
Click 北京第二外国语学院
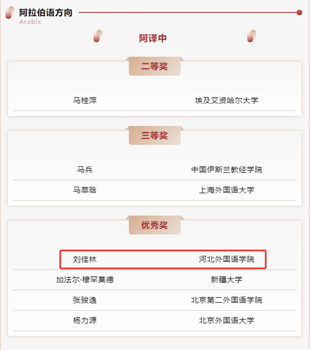[x=227, y=300]
